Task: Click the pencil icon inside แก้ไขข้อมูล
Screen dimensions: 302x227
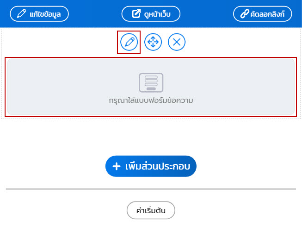Action: point(21,14)
